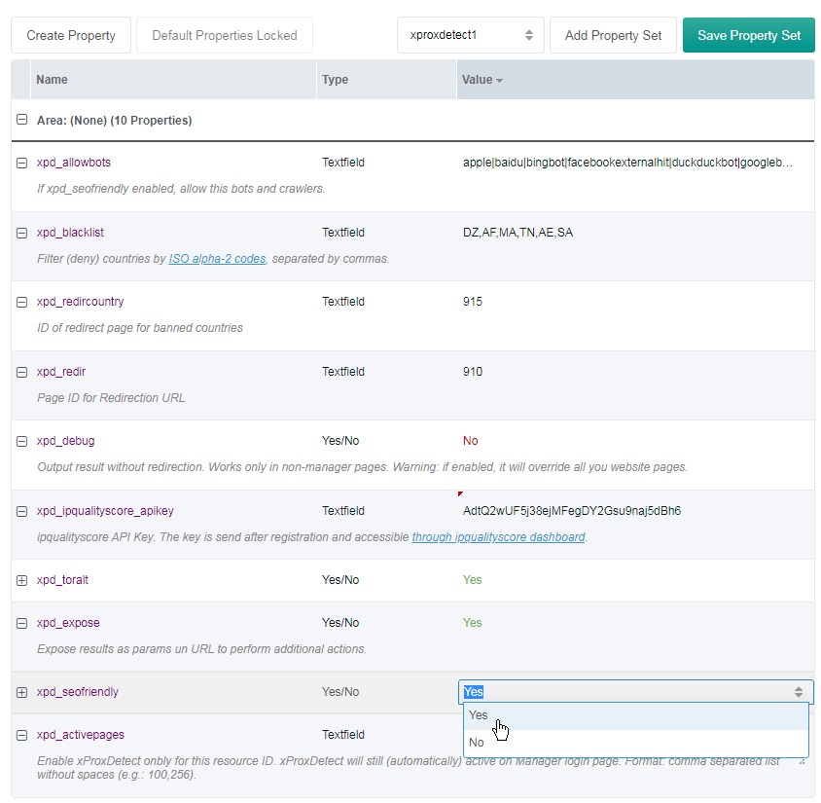Image resolution: width=821 pixels, height=803 pixels.
Task: Collapse xpd_expose row description
Action: [21, 623]
